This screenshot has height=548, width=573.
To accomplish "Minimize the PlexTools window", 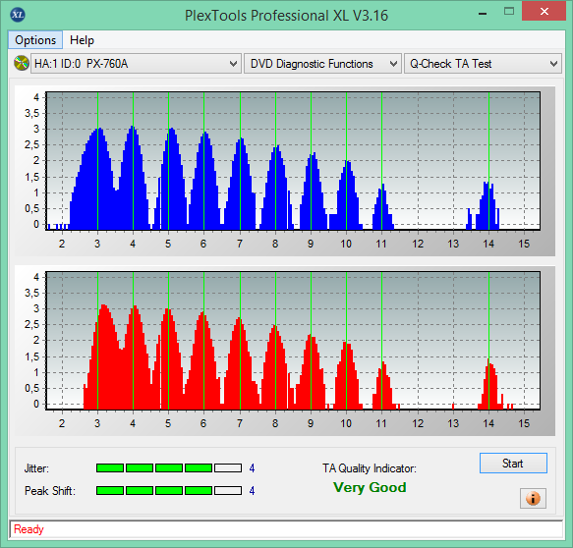I will pos(483,14).
